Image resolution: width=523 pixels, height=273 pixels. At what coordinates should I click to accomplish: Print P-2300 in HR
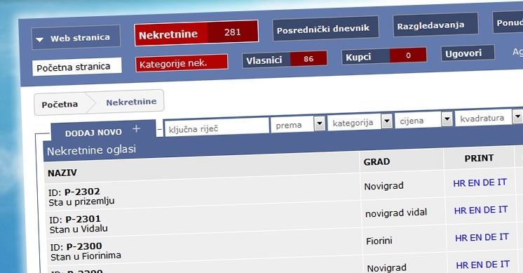[461, 238]
